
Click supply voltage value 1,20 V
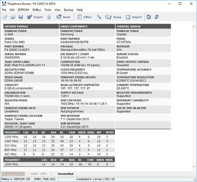click(65, 96)
